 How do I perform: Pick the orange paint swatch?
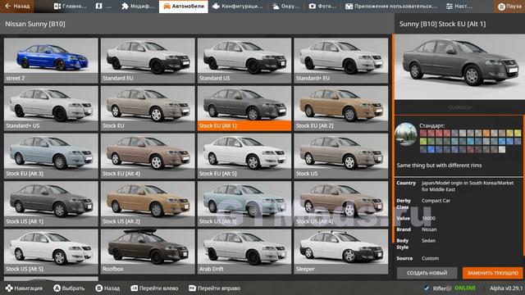[486, 133]
